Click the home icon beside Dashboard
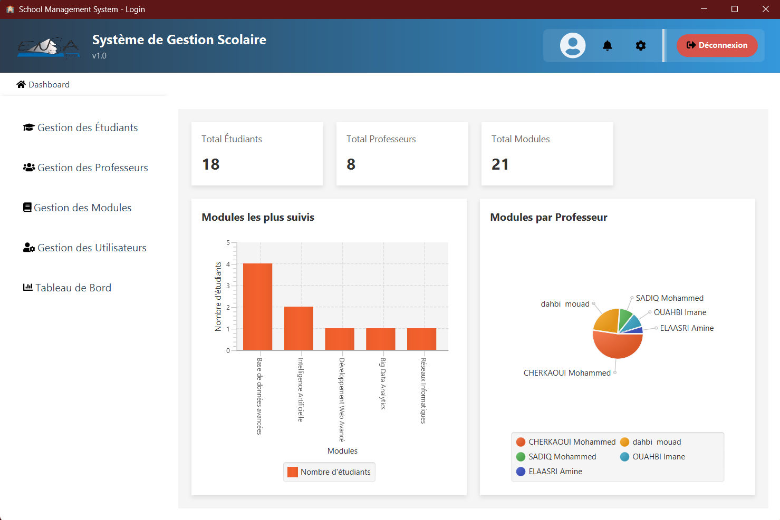 pyautogui.click(x=21, y=84)
